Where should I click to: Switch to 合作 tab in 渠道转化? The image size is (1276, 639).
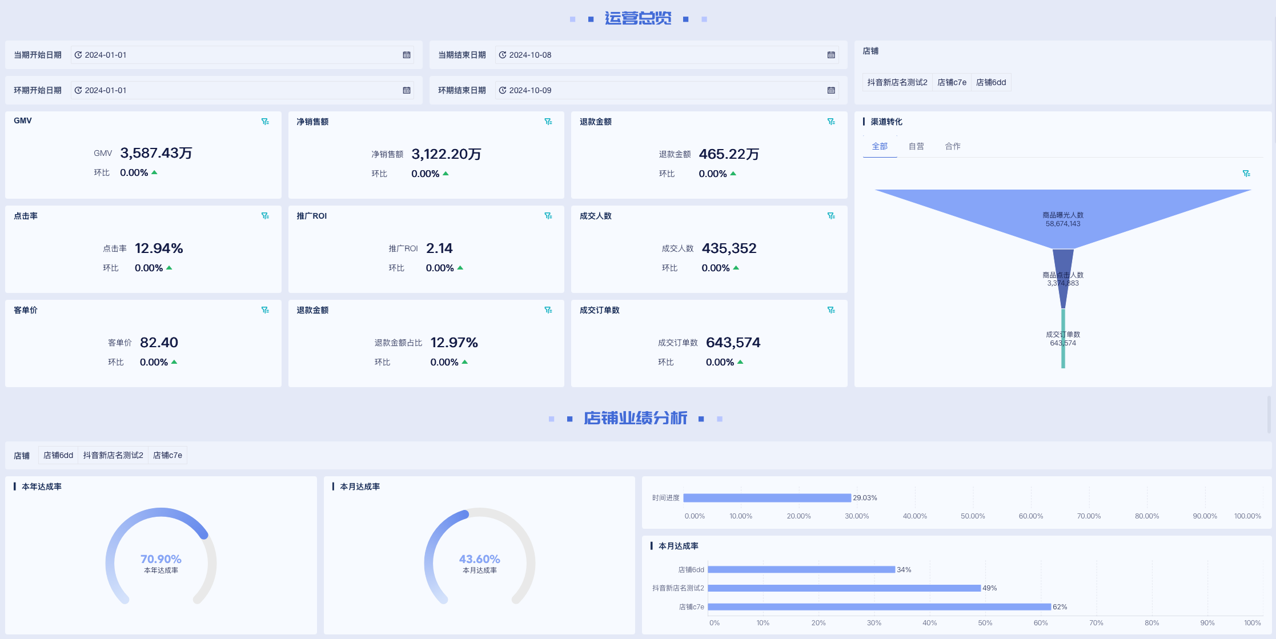tap(953, 146)
